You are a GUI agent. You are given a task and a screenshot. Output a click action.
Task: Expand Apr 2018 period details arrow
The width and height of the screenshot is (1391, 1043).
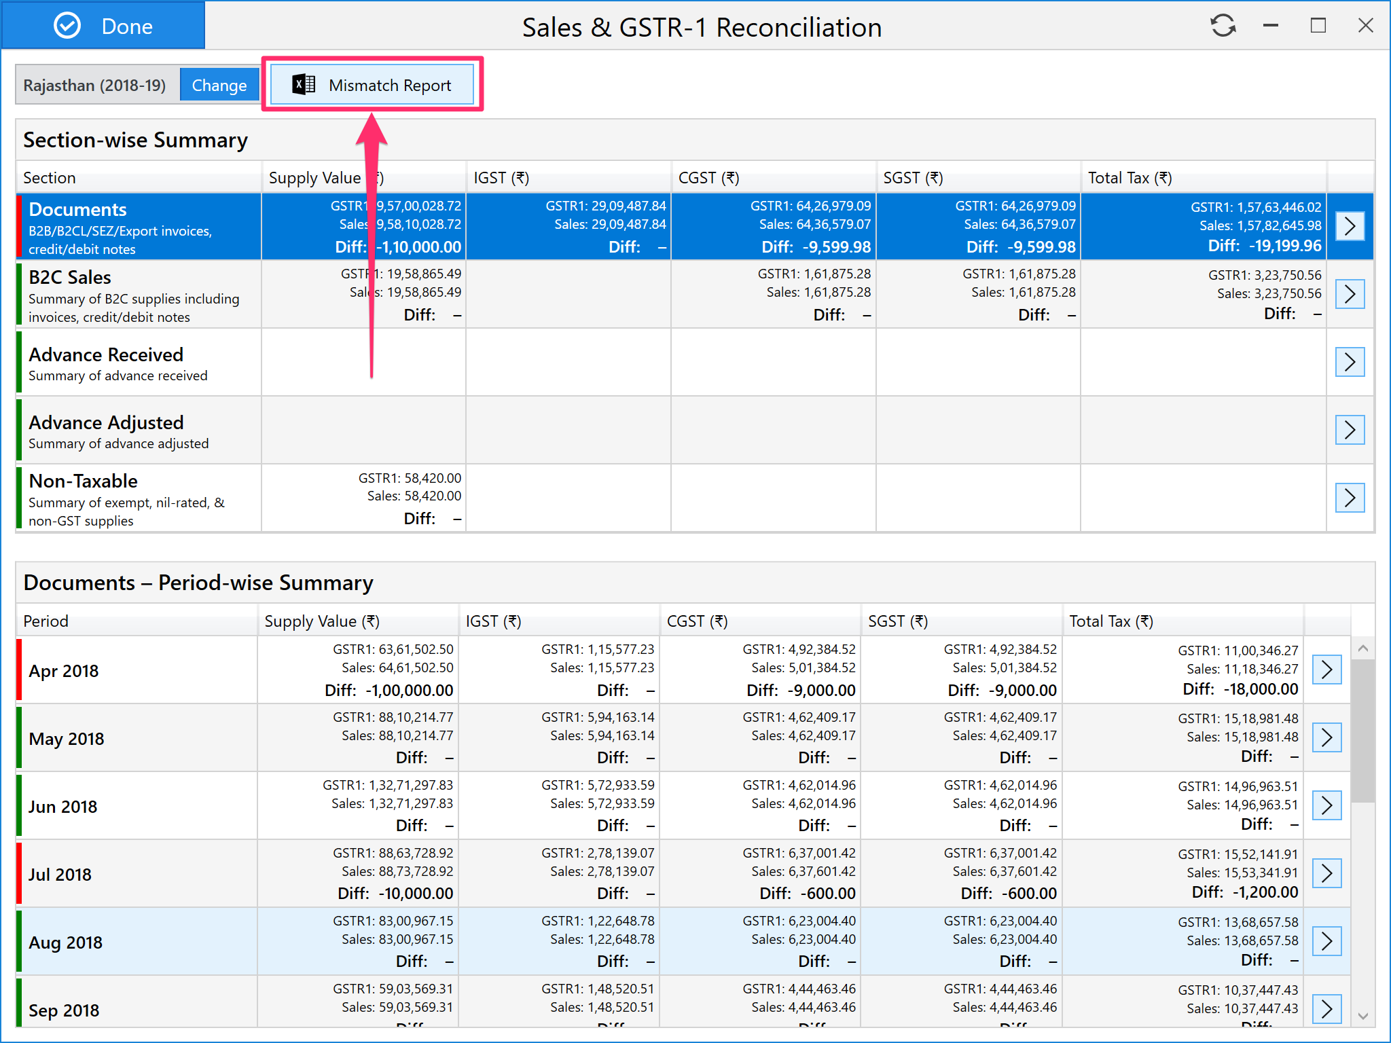tap(1326, 670)
